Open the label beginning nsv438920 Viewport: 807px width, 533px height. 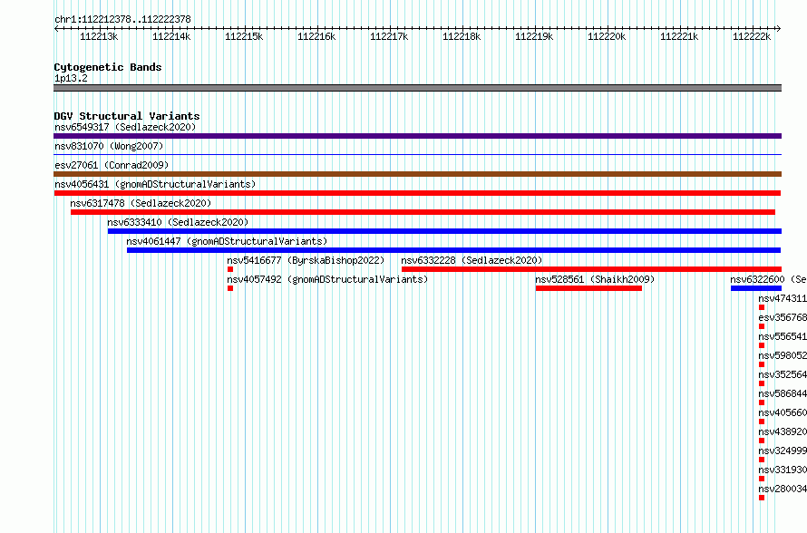pyautogui.click(x=783, y=431)
